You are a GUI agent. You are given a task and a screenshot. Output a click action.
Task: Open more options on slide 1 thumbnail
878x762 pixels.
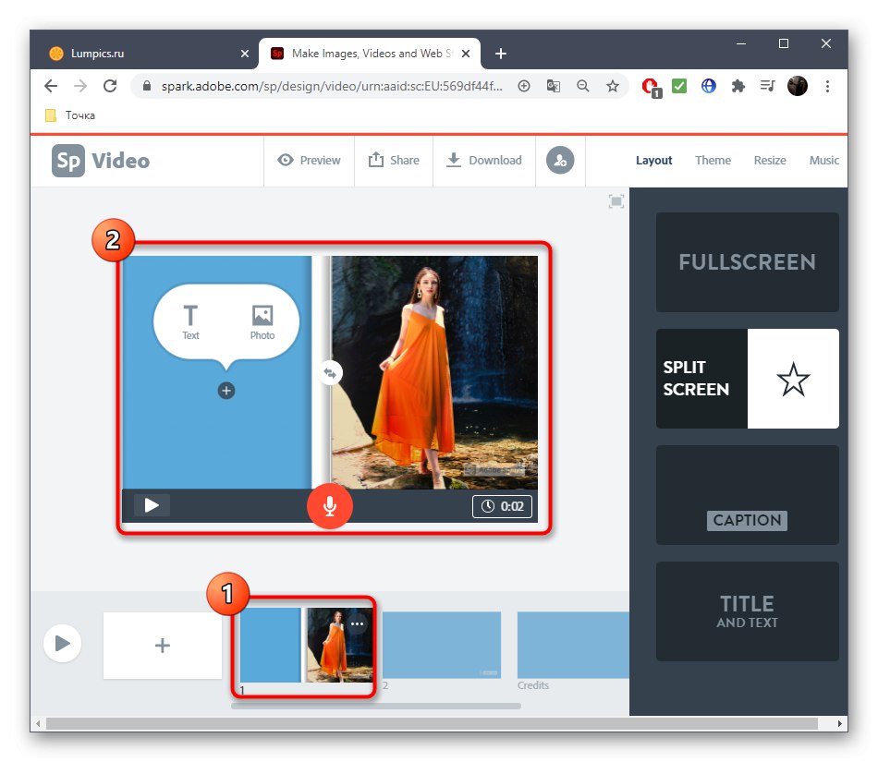coord(357,623)
